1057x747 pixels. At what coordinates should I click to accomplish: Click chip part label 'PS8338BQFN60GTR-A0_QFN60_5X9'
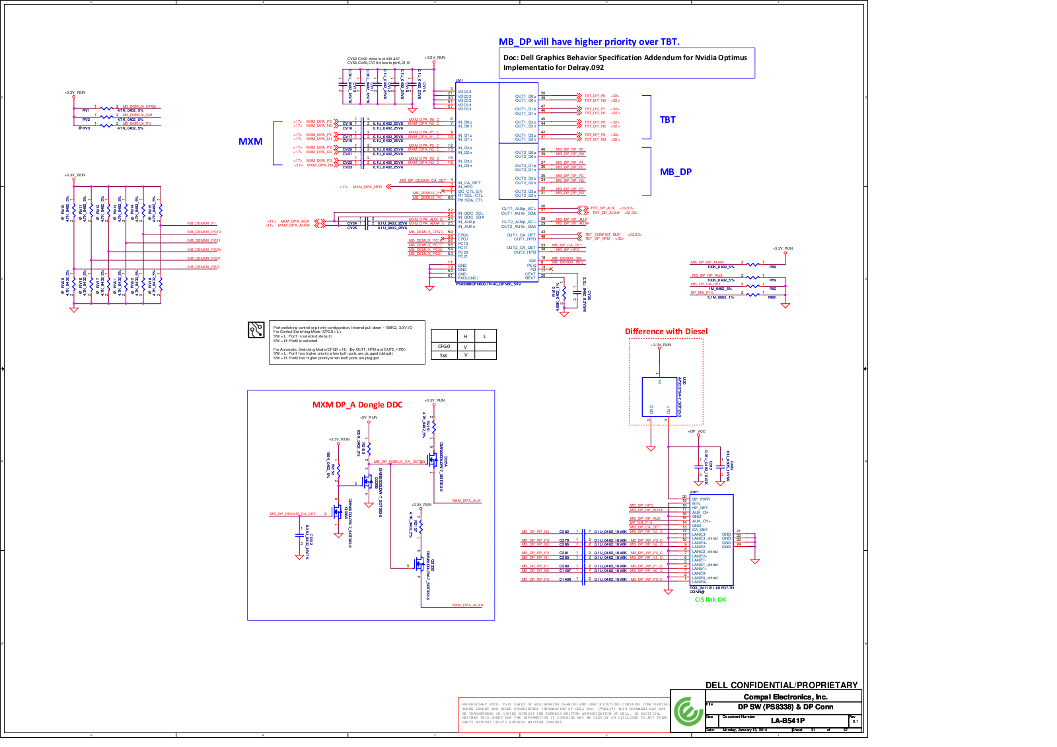[488, 284]
